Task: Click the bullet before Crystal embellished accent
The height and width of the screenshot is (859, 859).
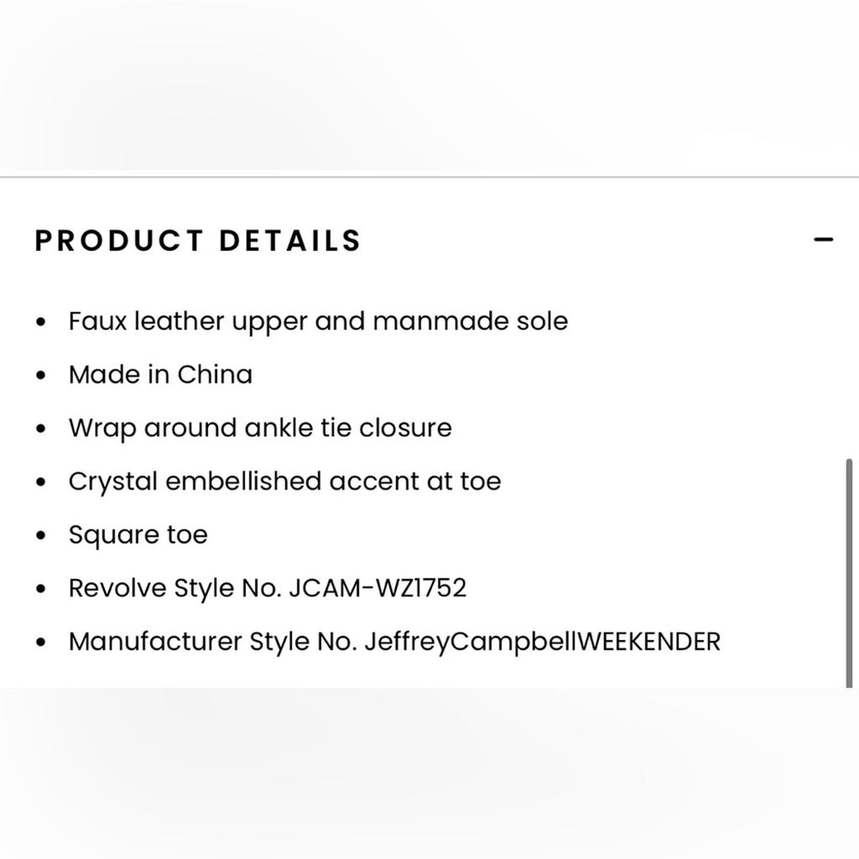Action: click(40, 482)
